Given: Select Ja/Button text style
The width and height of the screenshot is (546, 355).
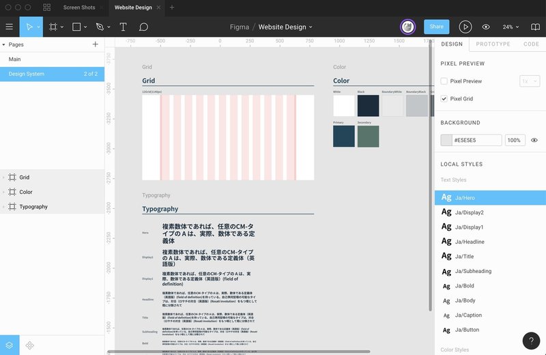Looking at the screenshot, I should point(490,330).
